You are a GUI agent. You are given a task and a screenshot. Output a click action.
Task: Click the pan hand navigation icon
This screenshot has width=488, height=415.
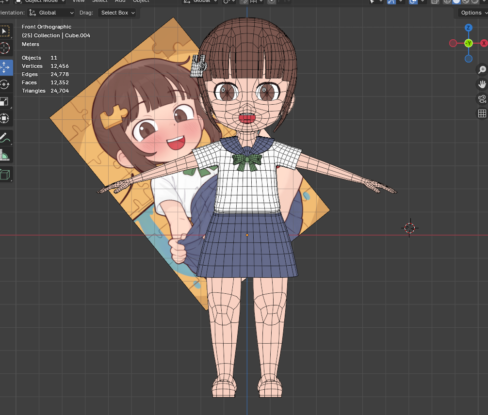click(x=482, y=84)
